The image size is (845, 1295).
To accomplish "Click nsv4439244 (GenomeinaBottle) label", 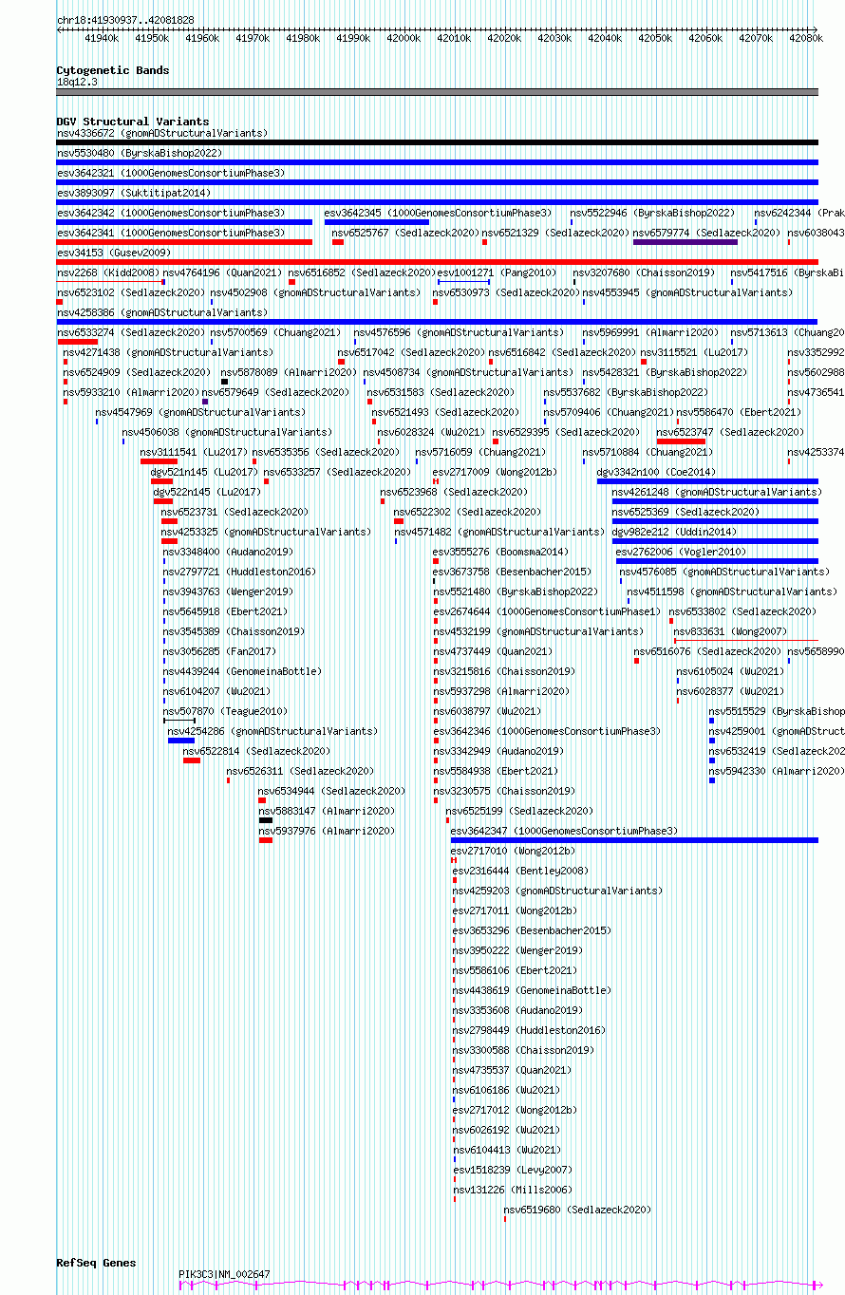I will (x=243, y=671).
